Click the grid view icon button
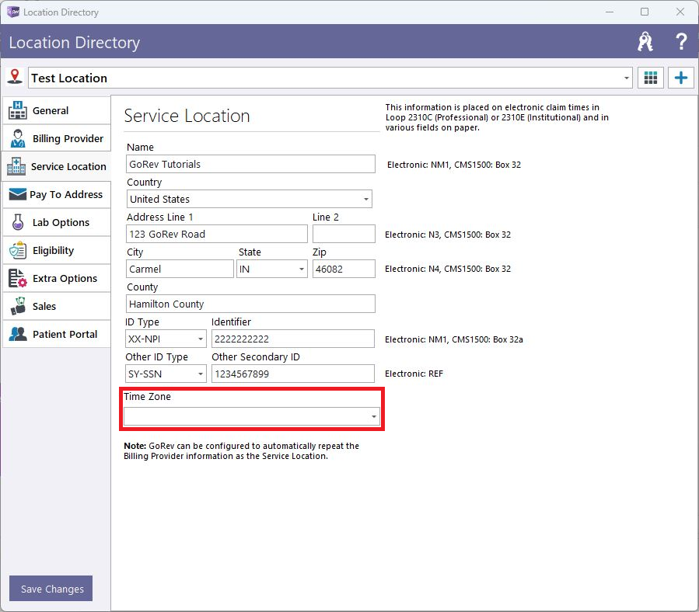 651,78
